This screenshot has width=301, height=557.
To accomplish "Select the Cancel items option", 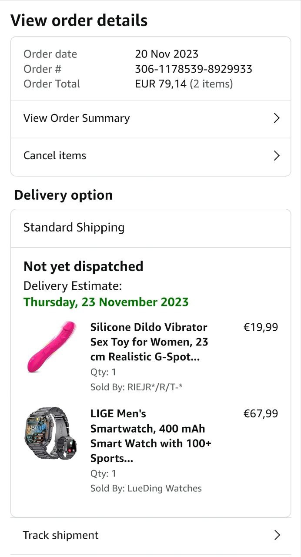I will [x=55, y=156].
